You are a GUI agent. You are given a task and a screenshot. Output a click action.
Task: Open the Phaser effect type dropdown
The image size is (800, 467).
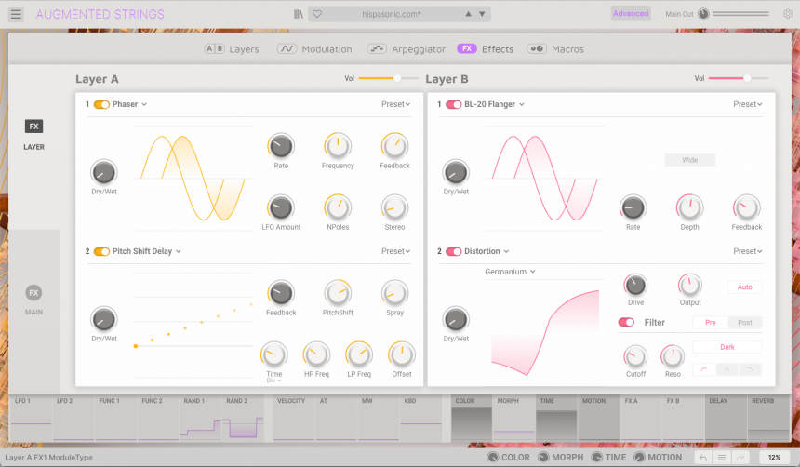click(x=129, y=104)
